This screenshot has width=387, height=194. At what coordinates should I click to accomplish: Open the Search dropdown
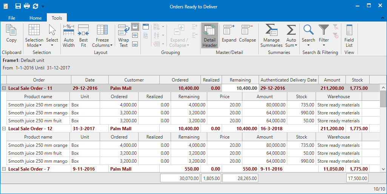pyautogui.click(x=308, y=36)
